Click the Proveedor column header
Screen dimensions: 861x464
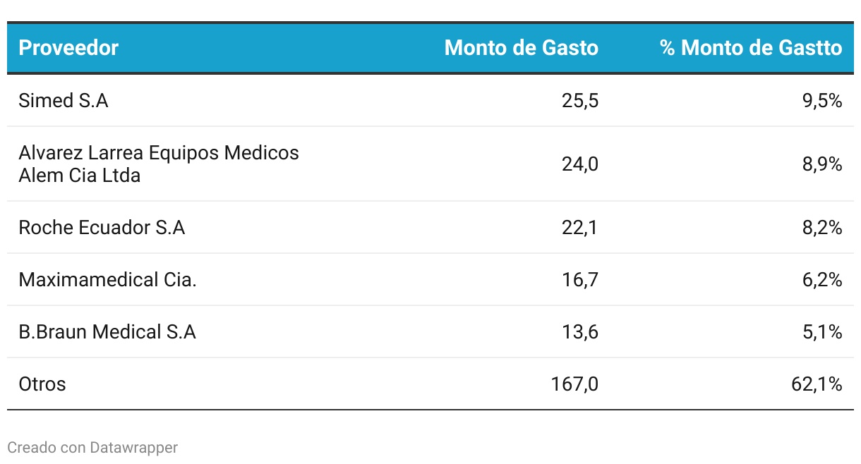(68, 48)
